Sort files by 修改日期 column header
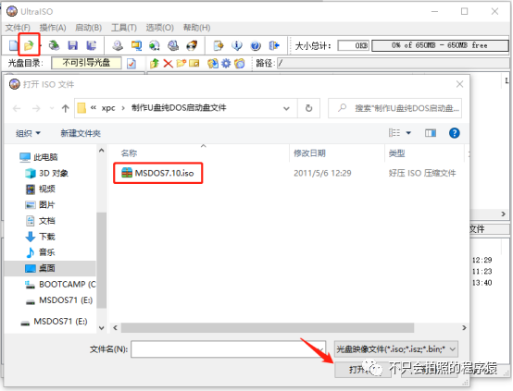The height and width of the screenshot is (391, 513). [x=309, y=153]
